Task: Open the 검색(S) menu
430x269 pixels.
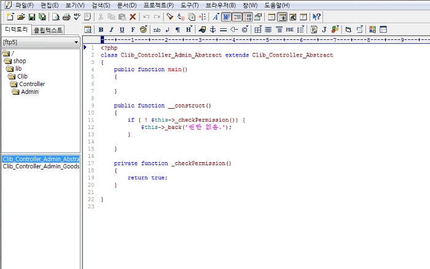Action: coord(101,5)
